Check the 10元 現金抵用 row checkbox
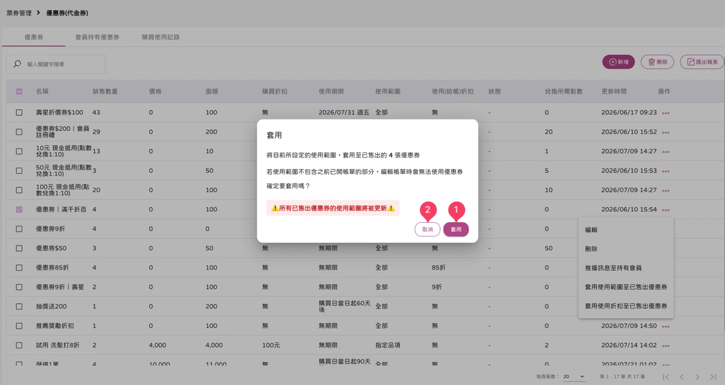 click(x=19, y=151)
